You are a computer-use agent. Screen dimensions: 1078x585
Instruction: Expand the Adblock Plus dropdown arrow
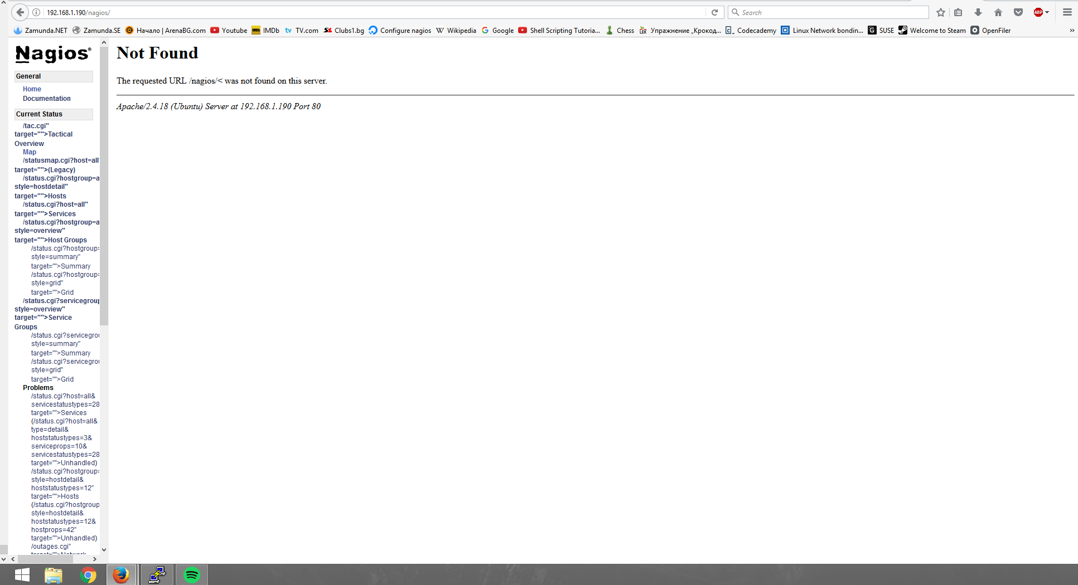[1047, 12]
